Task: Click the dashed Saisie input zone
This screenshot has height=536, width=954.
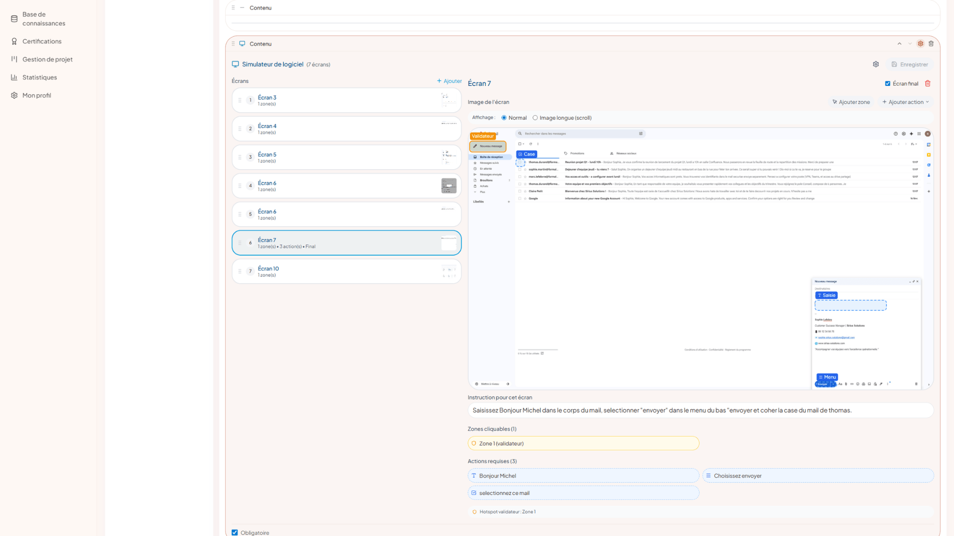Action: click(x=851, y=305)
